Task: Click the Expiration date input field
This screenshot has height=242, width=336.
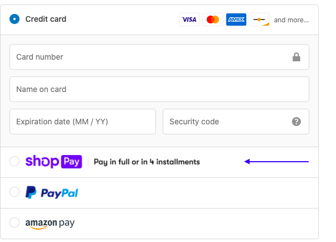Action: [82, 122]
